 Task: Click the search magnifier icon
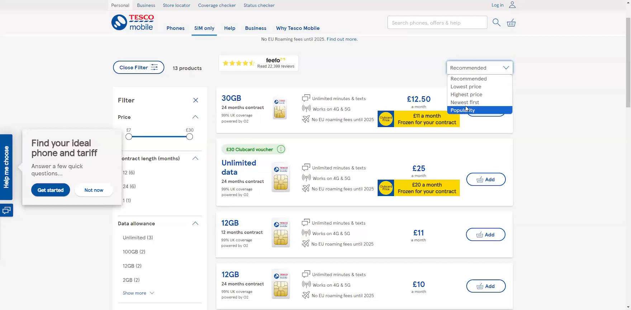[496, 23]
